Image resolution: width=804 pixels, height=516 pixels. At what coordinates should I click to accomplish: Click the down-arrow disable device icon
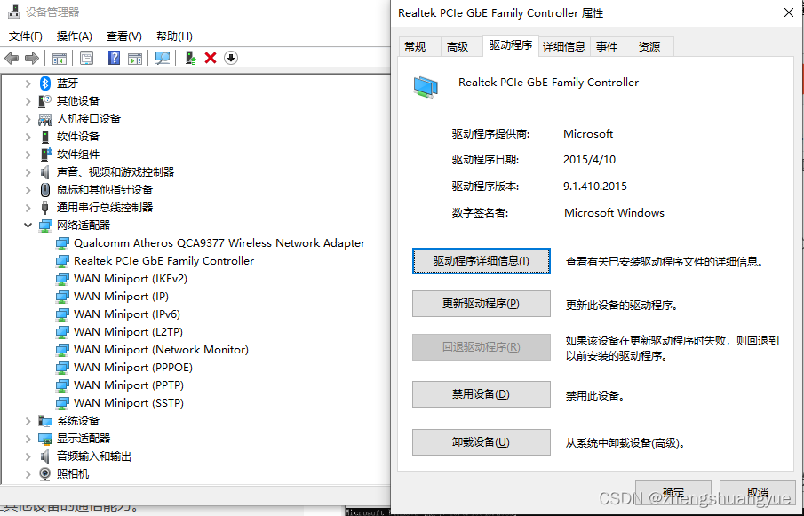pyautogui.click(x=231, y=58)
